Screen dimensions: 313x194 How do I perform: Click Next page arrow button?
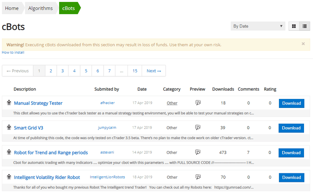point(154,71)
